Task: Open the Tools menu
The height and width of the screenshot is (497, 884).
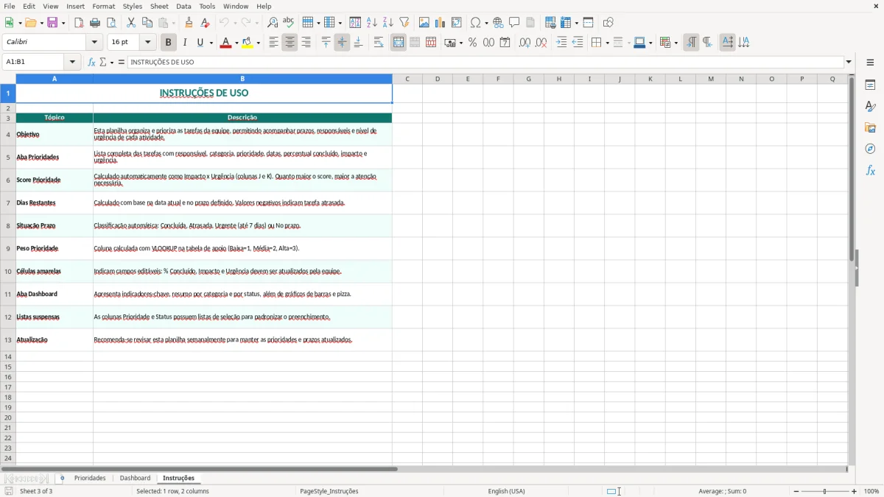Action: click(x=207, y=6)
